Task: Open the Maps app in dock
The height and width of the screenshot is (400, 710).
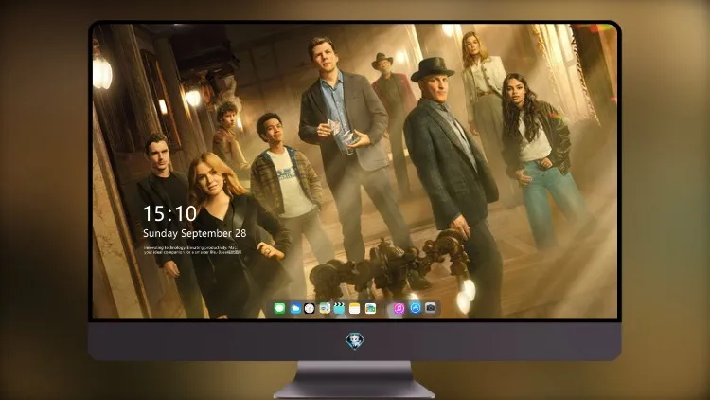Action: (324, 309)
